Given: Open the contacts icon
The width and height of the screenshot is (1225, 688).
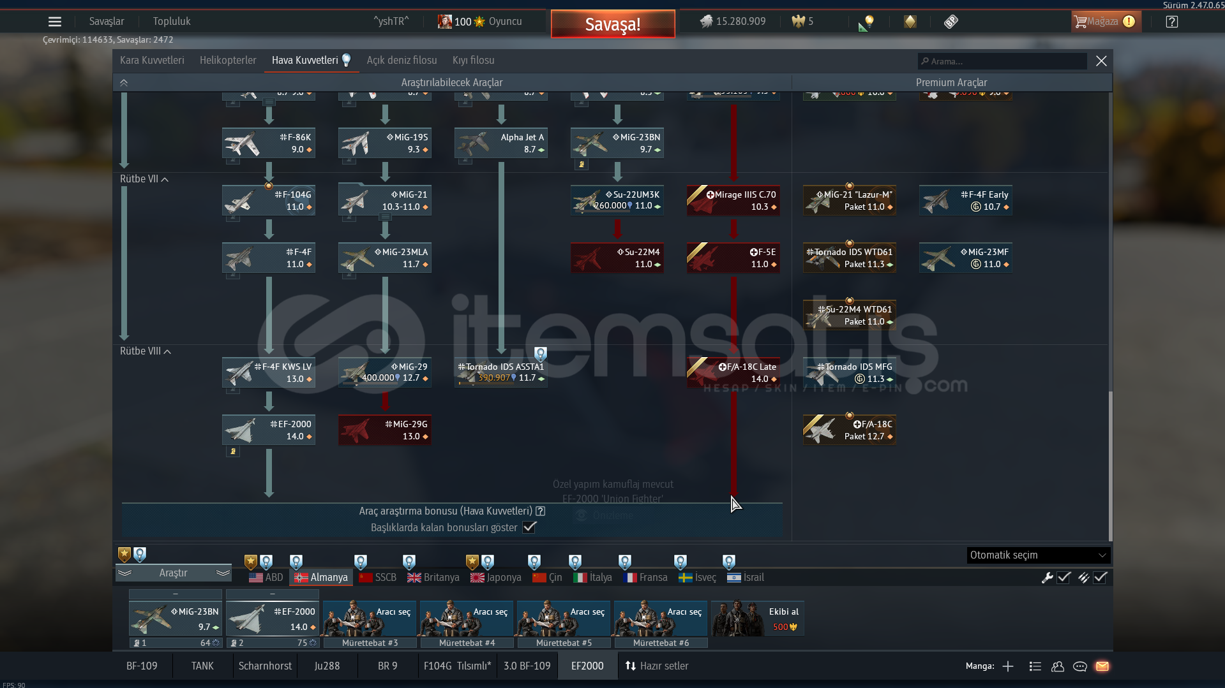Looking at the screenshot, I should (x=1058, y=666).
